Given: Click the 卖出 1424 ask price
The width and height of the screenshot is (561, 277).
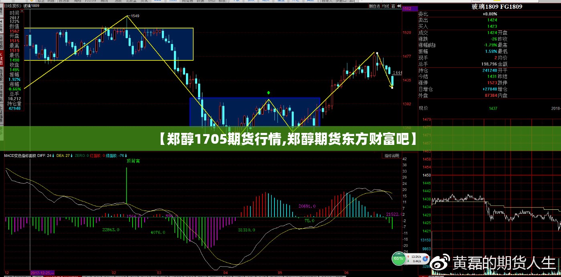Looking at the screenshot, I should pyautogui.click(x=492, y=20).
